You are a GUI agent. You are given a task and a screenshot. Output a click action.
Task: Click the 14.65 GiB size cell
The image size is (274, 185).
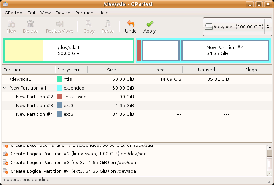coord(123,105)
